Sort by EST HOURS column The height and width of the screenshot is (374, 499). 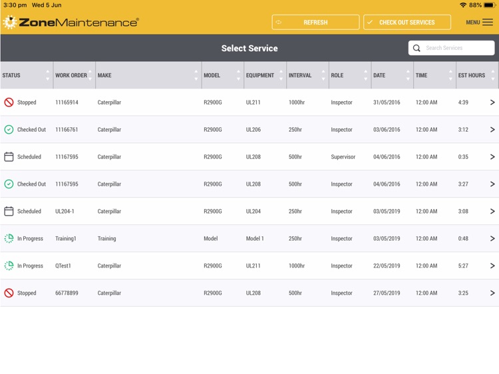pyautogui.click(x=477, y=75)
